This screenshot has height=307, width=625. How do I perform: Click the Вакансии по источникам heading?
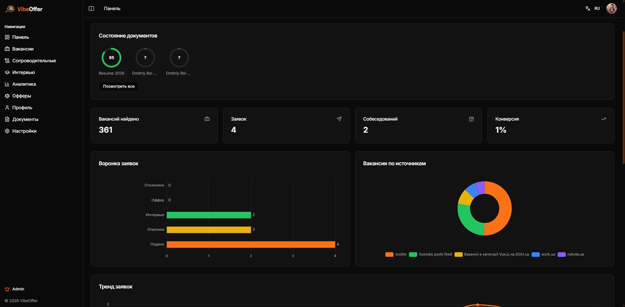(x=394, y=164)
